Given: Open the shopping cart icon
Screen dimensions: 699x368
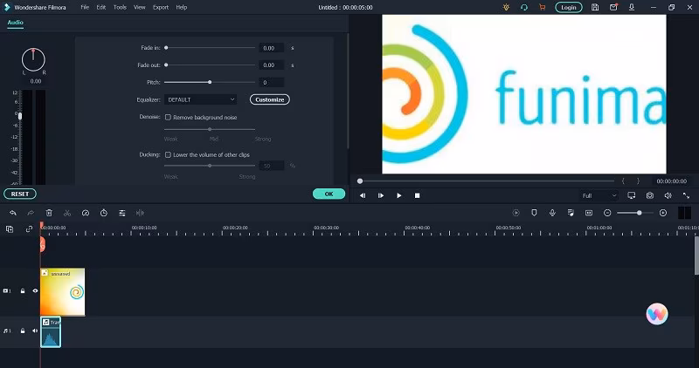Looking at the screenshot, I should click(542, 7).
